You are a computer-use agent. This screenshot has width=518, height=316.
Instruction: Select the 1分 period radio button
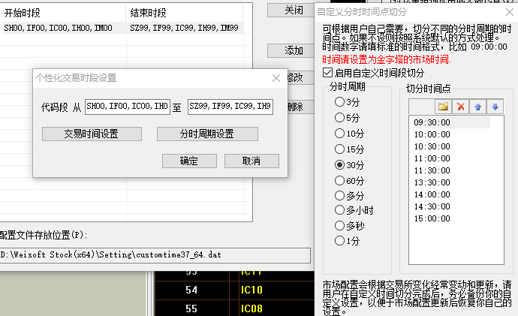coord(339,241)
